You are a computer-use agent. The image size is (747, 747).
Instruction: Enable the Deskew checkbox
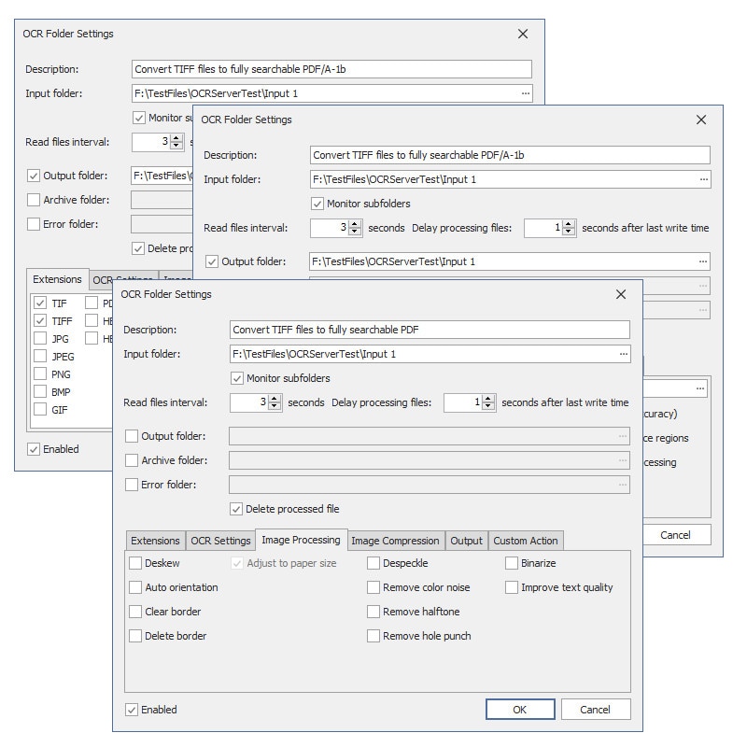[135, 563]
